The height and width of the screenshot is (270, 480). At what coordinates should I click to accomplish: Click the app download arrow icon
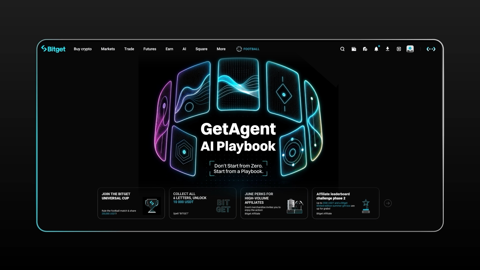pos(387,49)
